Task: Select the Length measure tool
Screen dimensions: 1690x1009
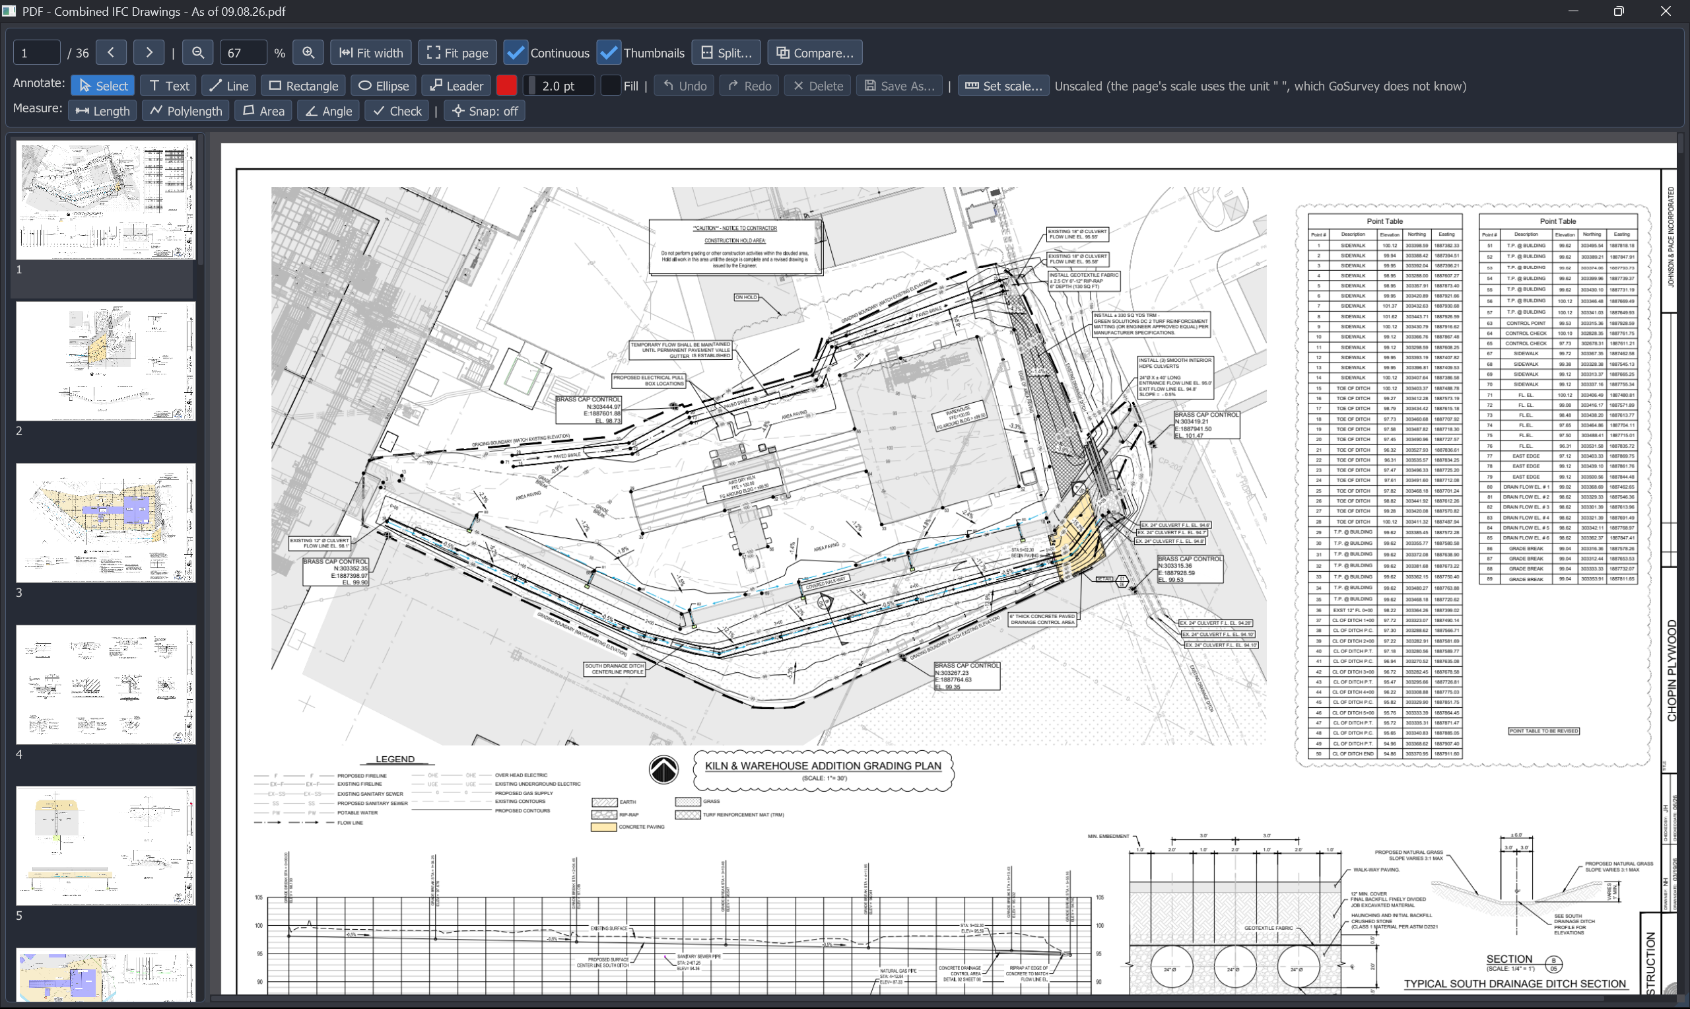Action: [x=102, y=111]
